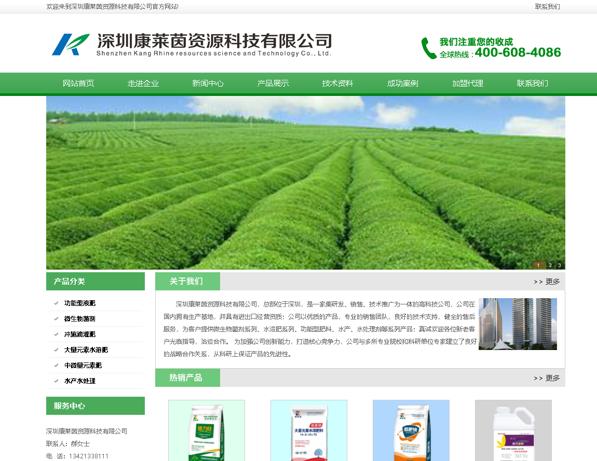This screenshot has height=461, width=597.
Task: Show banner slide 1
Action: click(538, 265)
